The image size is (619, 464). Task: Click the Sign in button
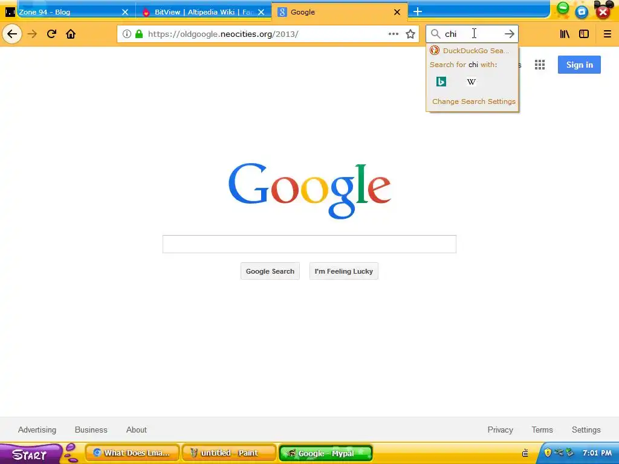[579, 65]
